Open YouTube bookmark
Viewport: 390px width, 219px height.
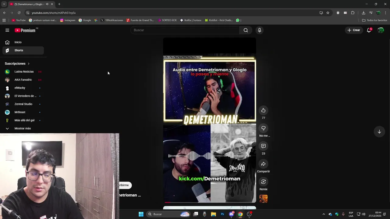pyautogui.click(x=18, y=20)
